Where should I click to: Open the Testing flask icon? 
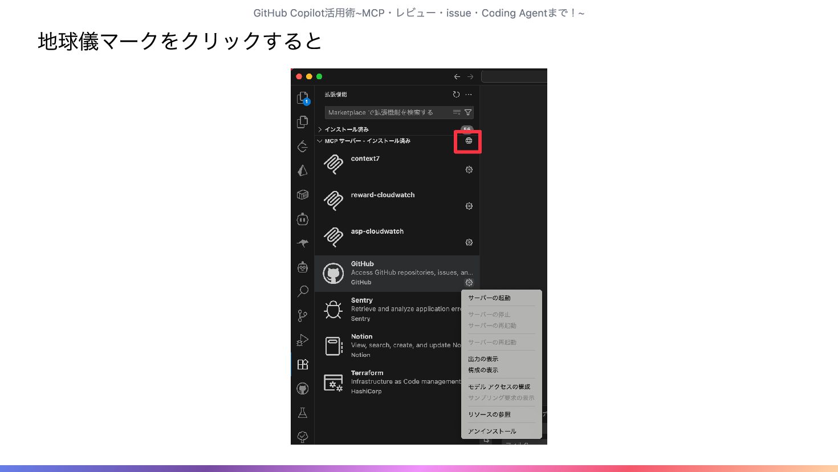click(x=303, y=413)
